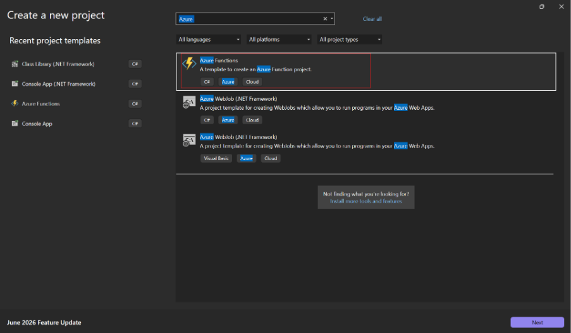Clear the search box with the X icon
Image resolution: width=571 pixels, height=333 pixels.
(325, 19)
